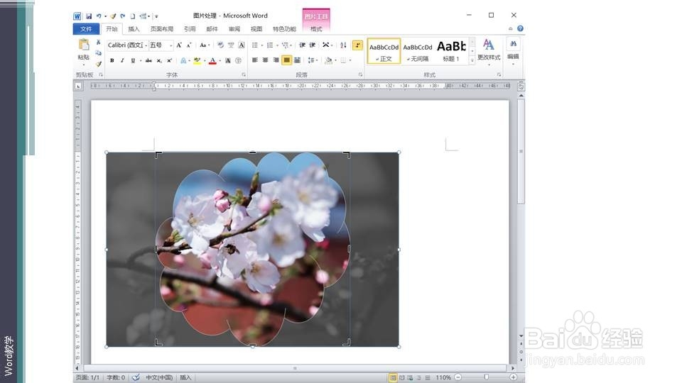The height and width of the screenshot is (383, 682).
Task: Apply subscript formatting
Action: coord(159,60)
